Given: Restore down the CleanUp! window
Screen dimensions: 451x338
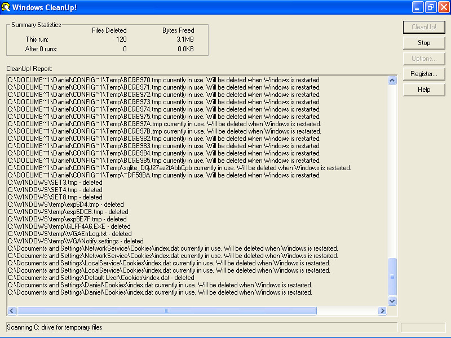Looking at the screenshot, I should [430, 7].
